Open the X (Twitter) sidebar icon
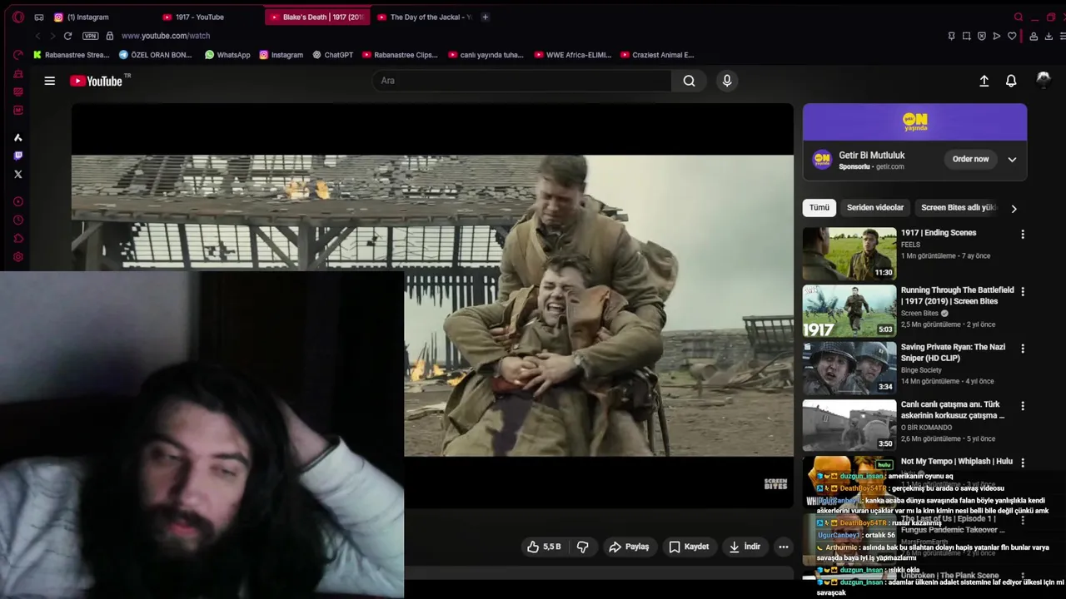 18,174
